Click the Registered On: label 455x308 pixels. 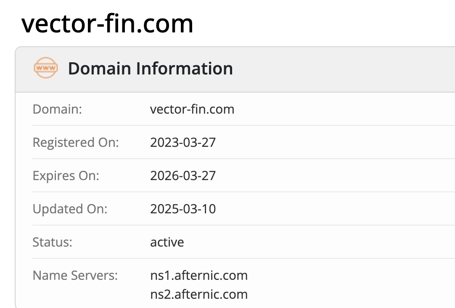click(76, 143)
